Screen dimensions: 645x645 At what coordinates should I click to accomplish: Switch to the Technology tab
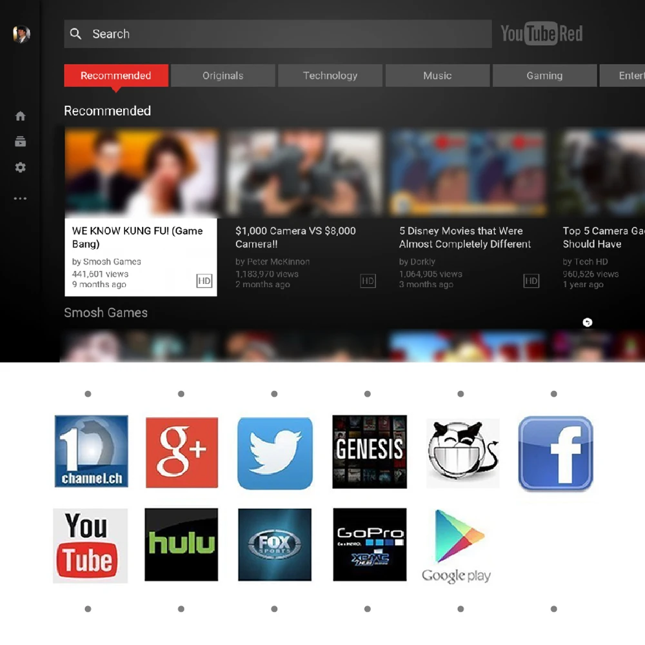coord(330,75)
